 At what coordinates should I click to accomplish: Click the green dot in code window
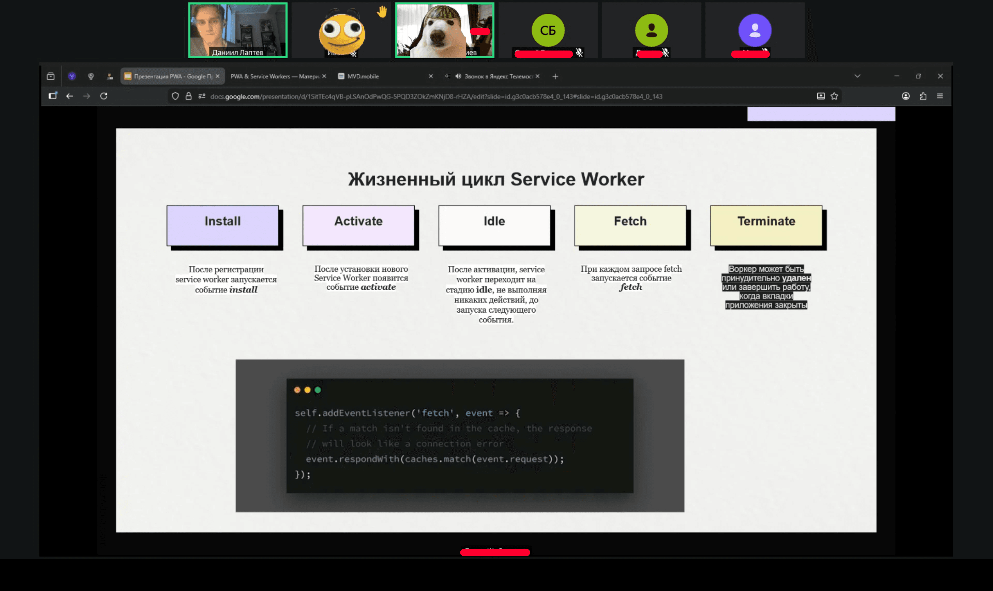click(x=318, y=390)
